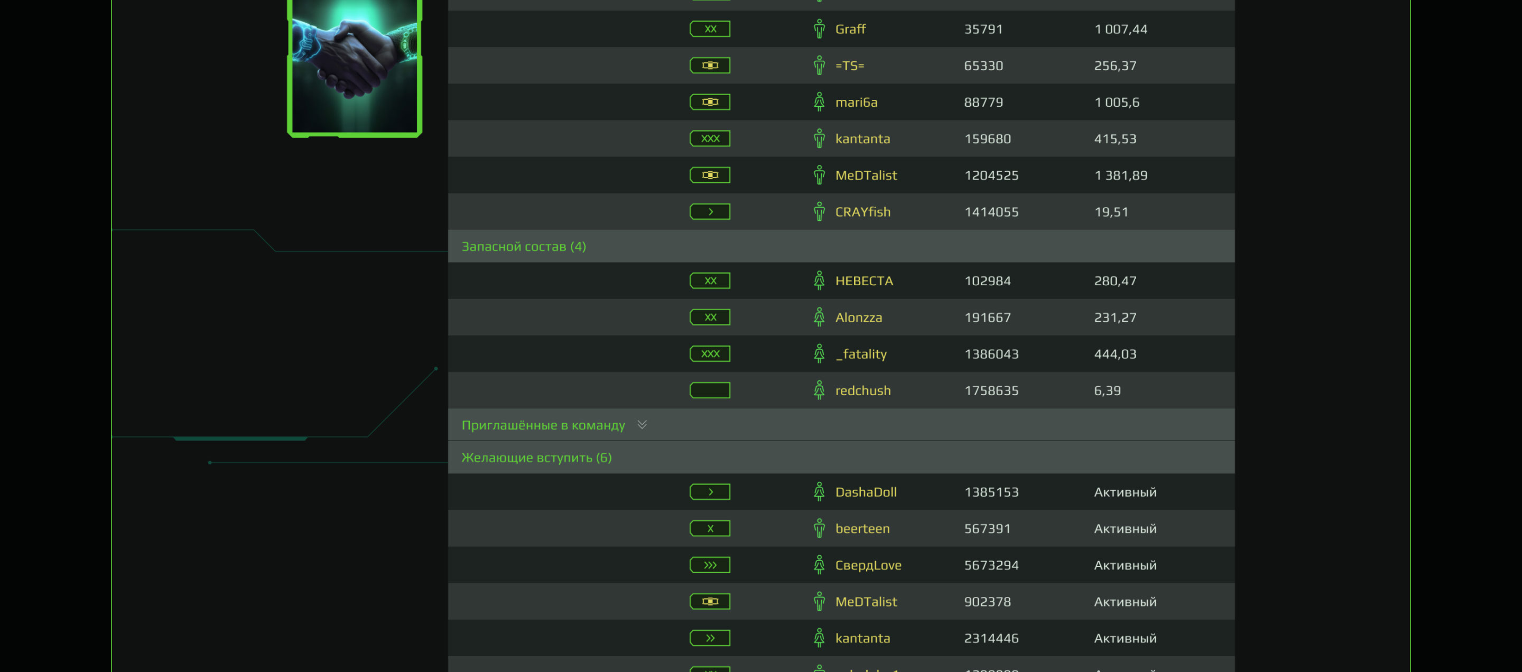Click the triple-chevron badge beside СвердLove

710,565
